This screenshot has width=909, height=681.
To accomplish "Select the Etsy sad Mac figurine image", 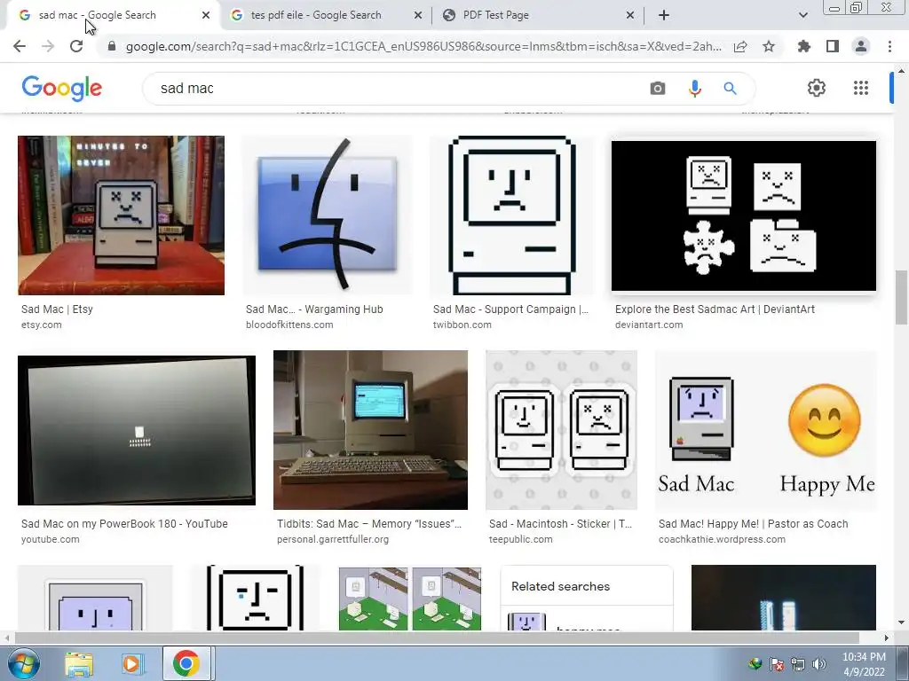I will pos(121,215).
